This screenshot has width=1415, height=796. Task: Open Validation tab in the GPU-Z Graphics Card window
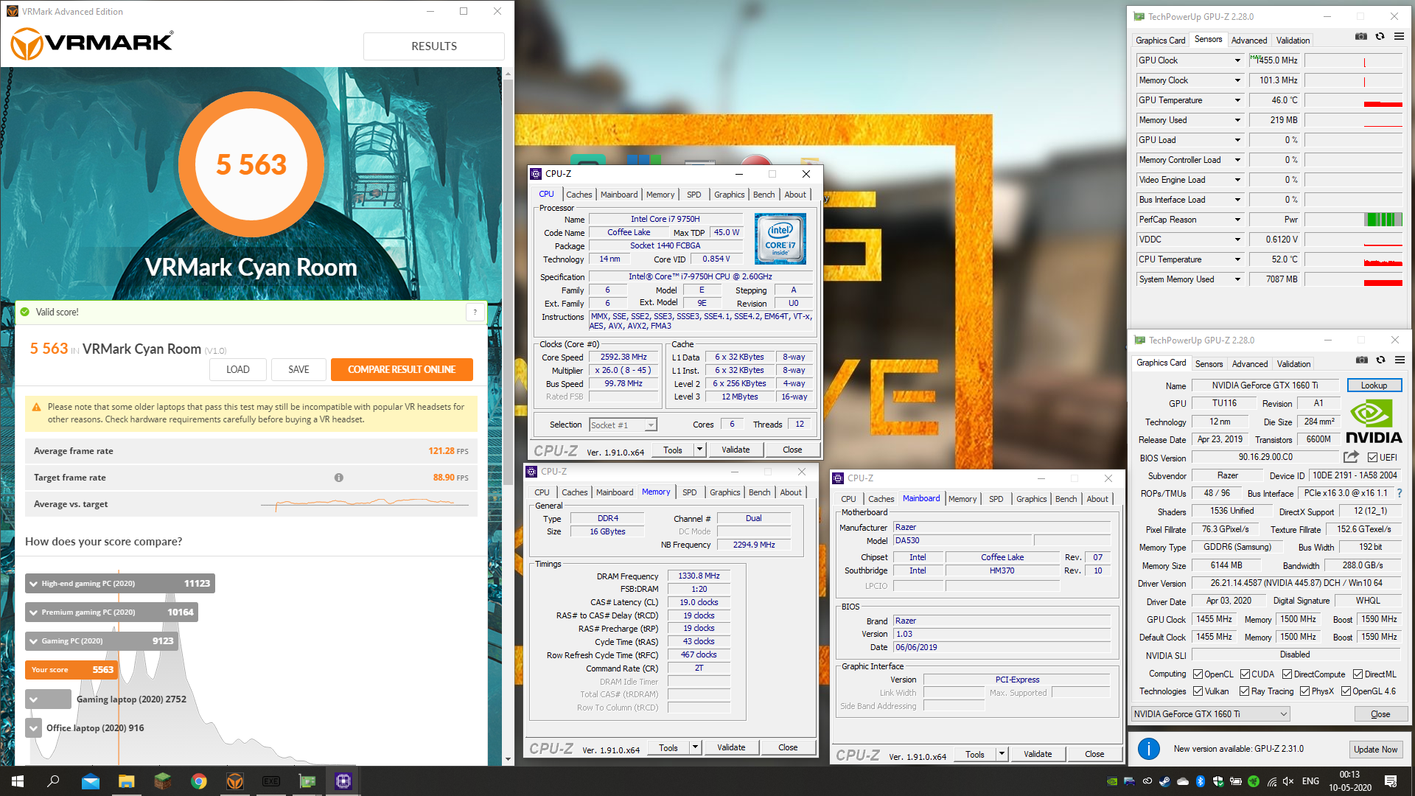(1294, 364)
